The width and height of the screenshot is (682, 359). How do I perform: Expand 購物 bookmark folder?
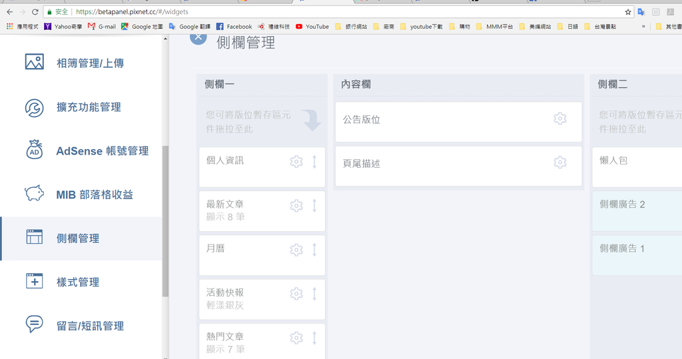pos(460,27)
